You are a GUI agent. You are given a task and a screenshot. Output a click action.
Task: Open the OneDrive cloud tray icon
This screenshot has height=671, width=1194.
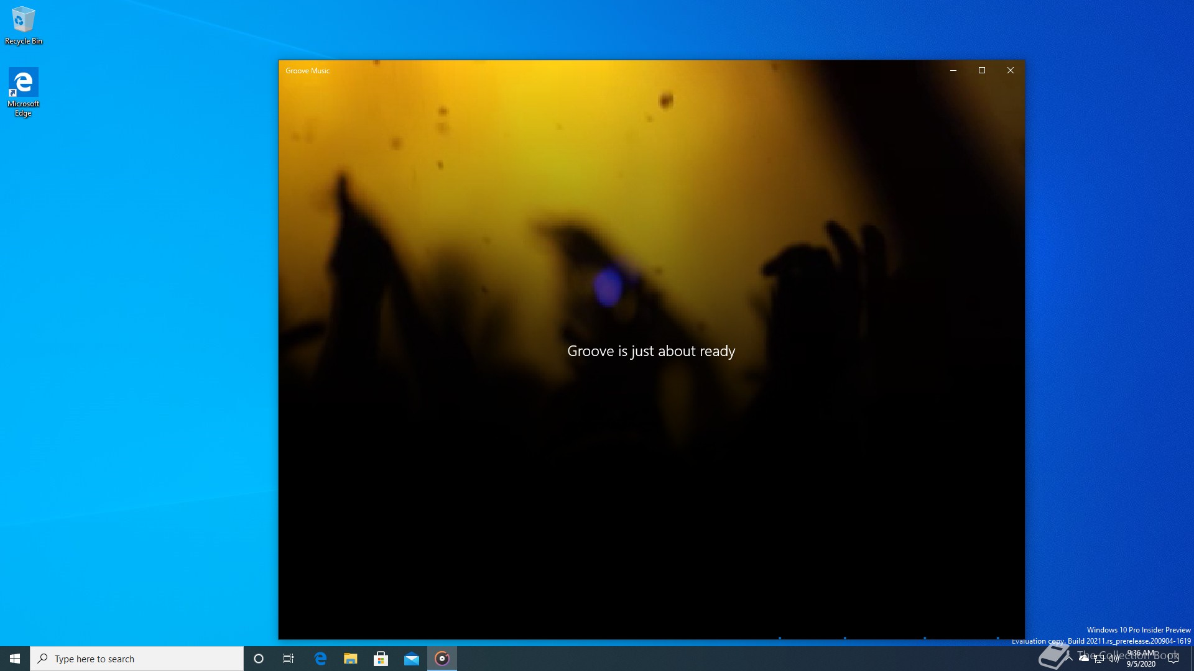coord(1084,659)
